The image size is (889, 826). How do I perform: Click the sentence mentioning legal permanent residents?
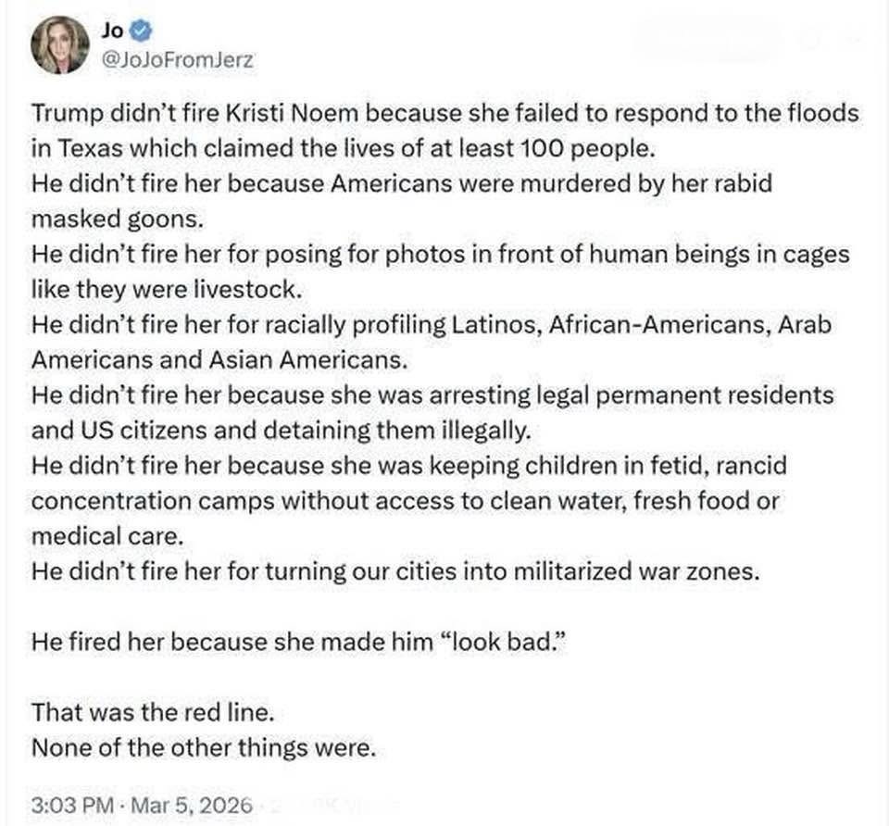pos(432,394)
